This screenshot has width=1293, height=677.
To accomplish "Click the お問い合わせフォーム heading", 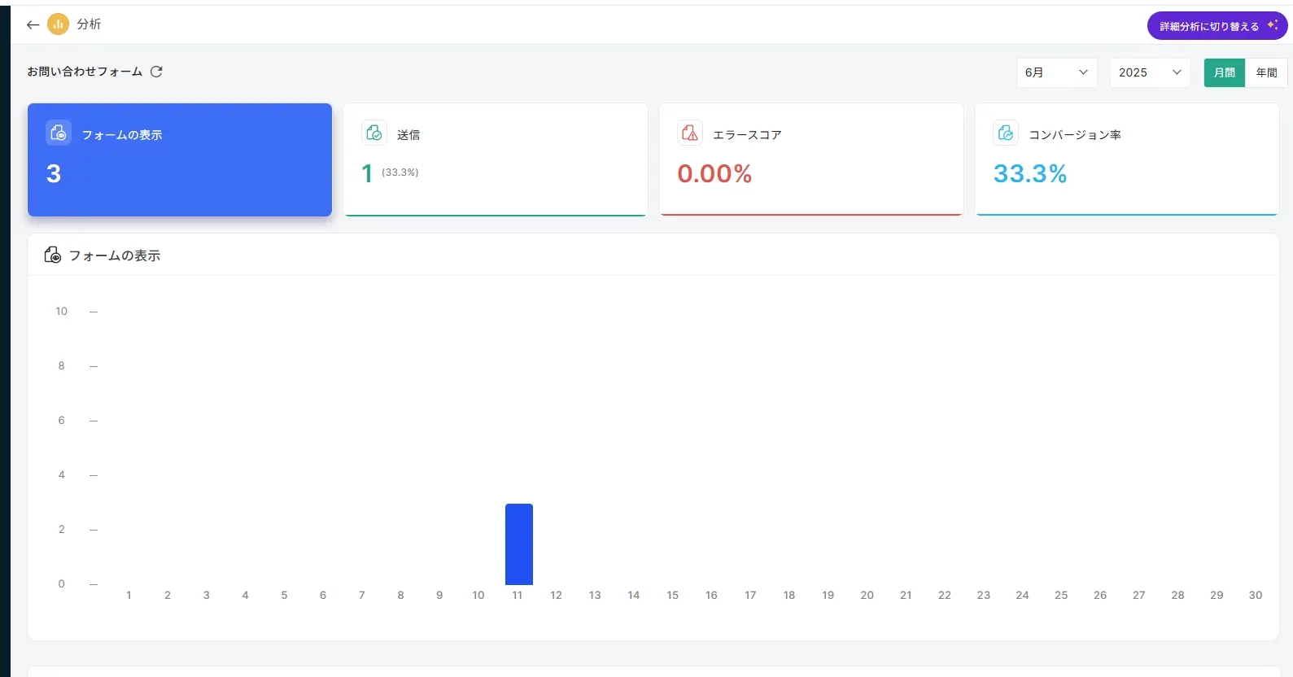I will pyautogui.click(x=85, y=72).
